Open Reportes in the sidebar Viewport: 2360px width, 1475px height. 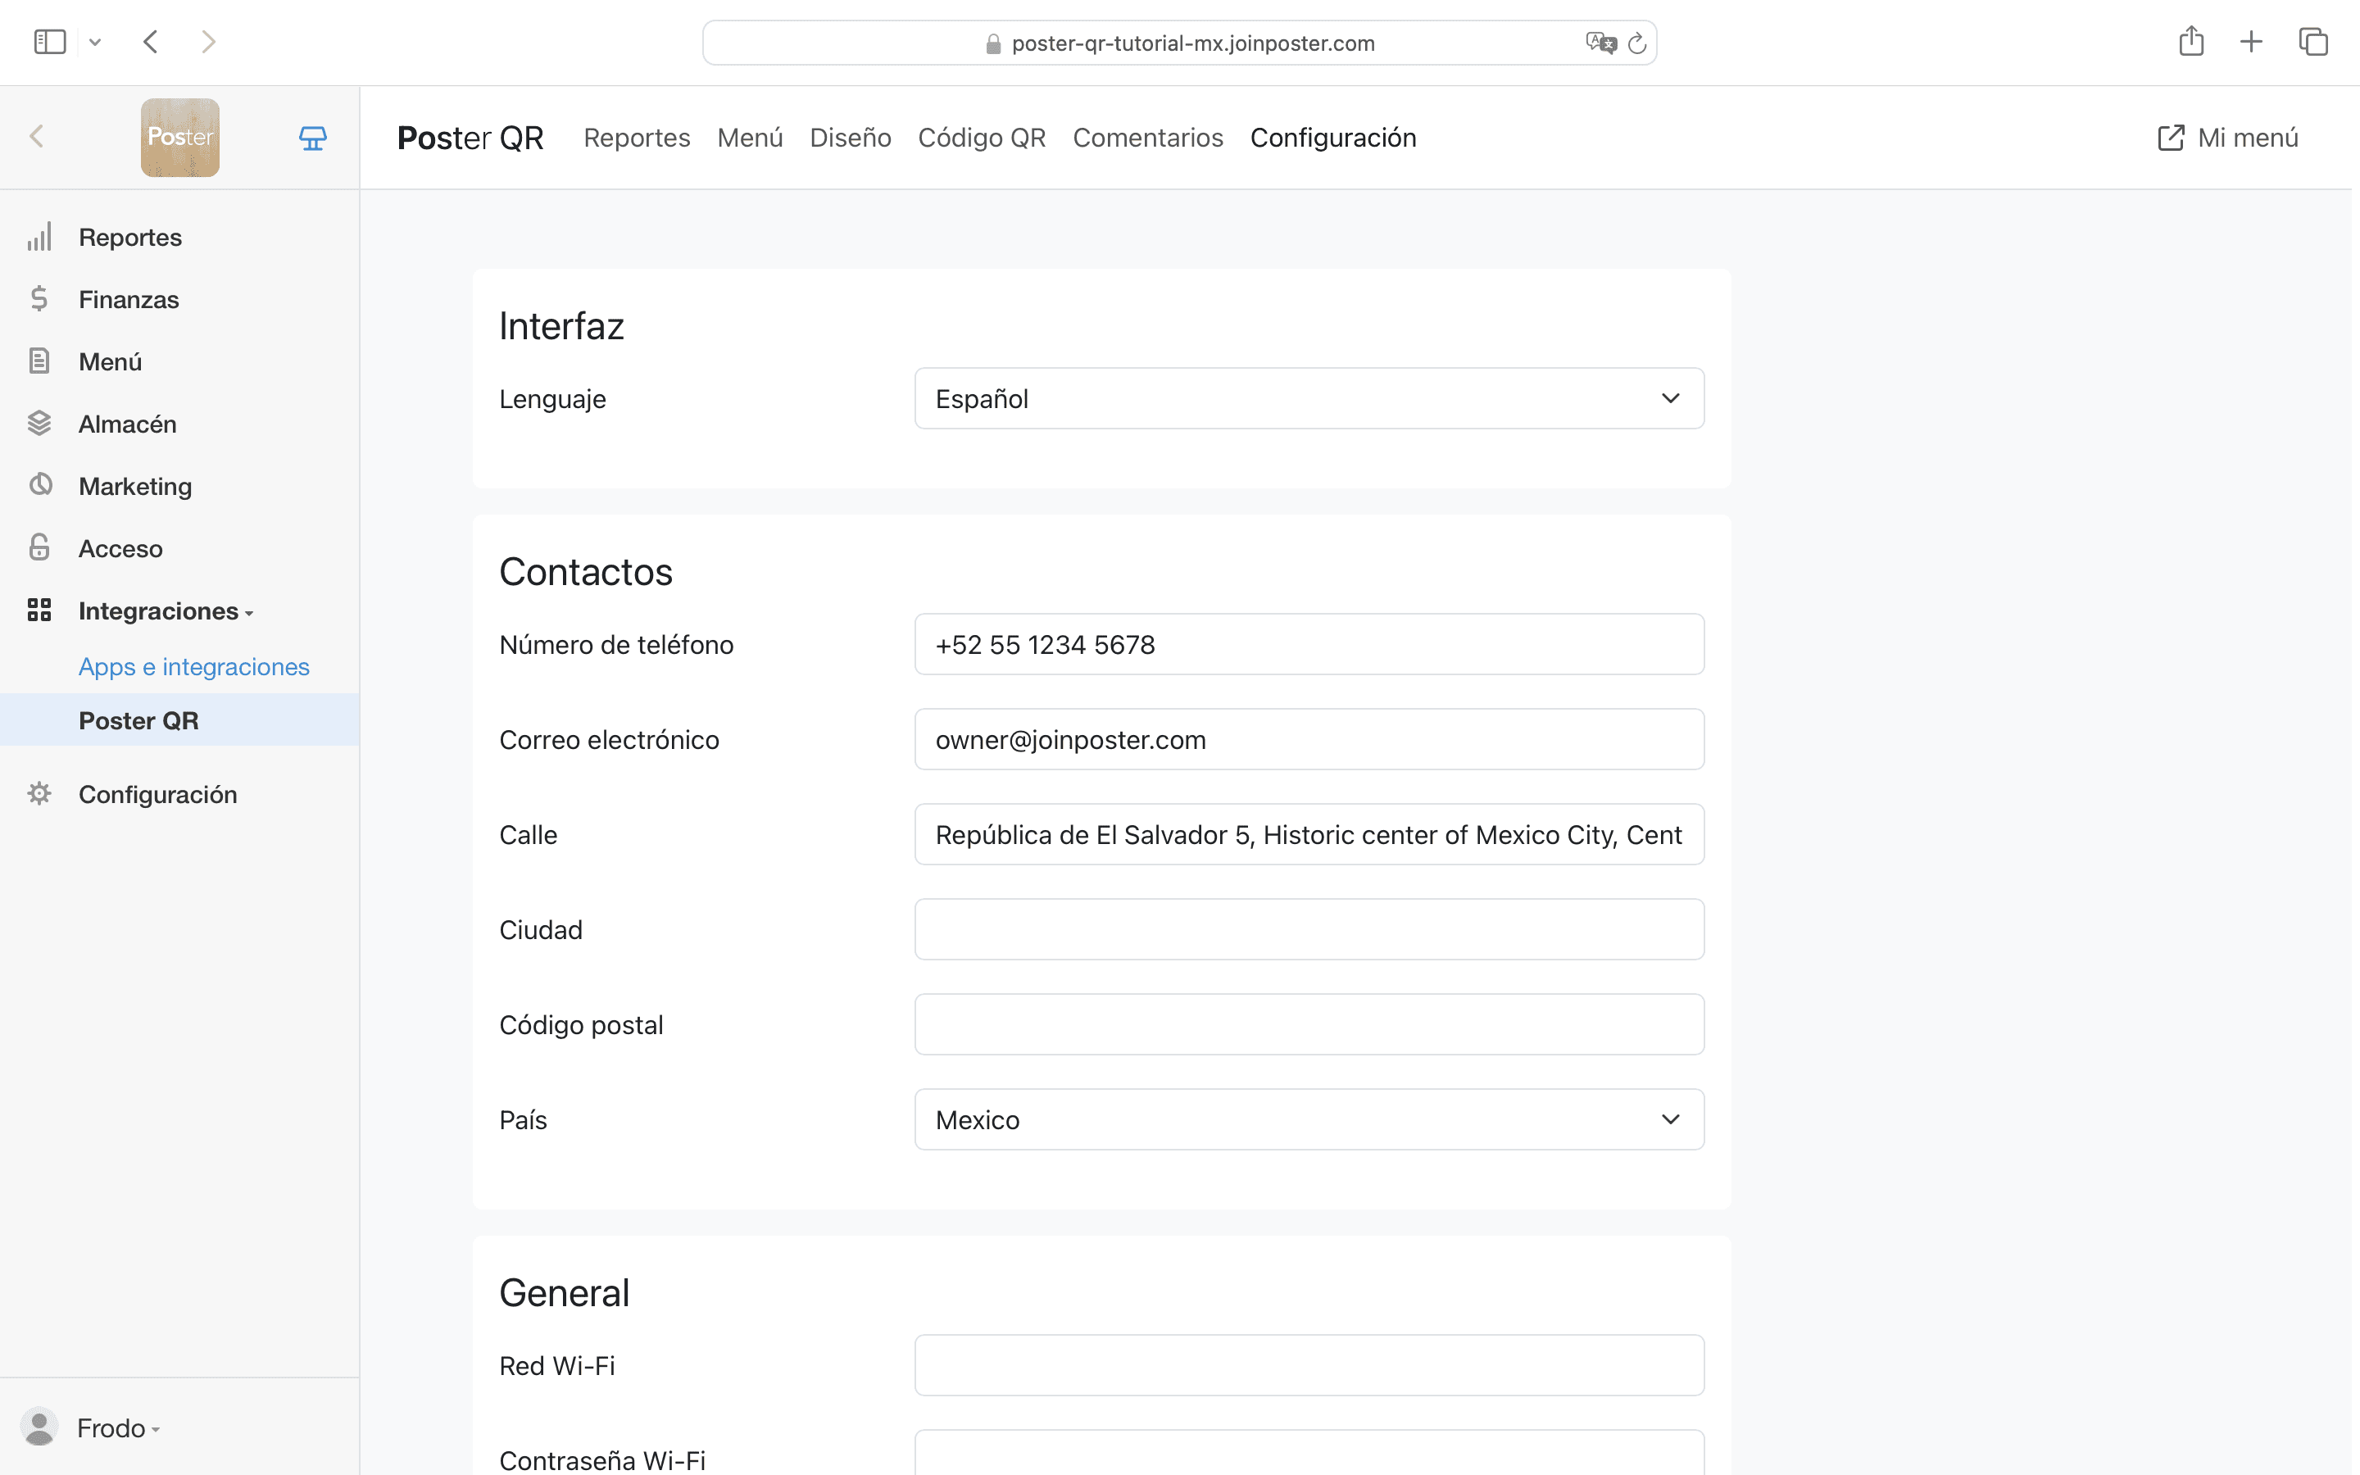coord(129,237)
